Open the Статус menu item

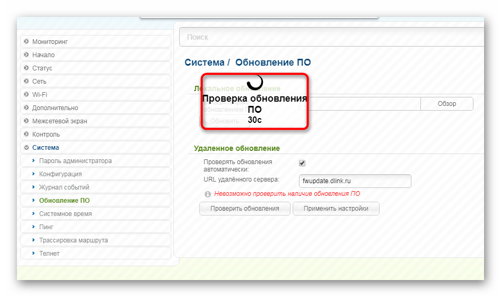click(x=95, y=68)
